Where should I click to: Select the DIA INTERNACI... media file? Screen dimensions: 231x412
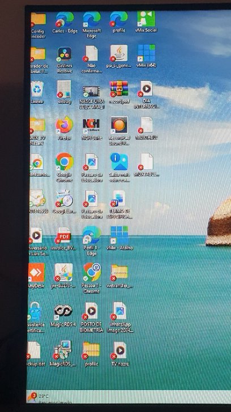click(x=147, y=95)
